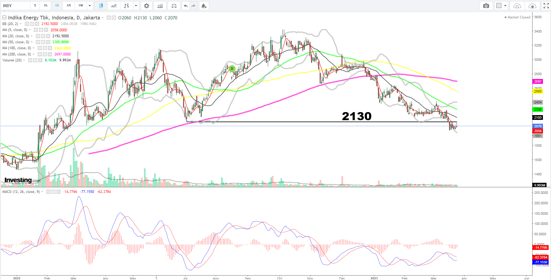551x280 pixels.
Task: Select the 1W interval
Action: click(x=81, y=6)
